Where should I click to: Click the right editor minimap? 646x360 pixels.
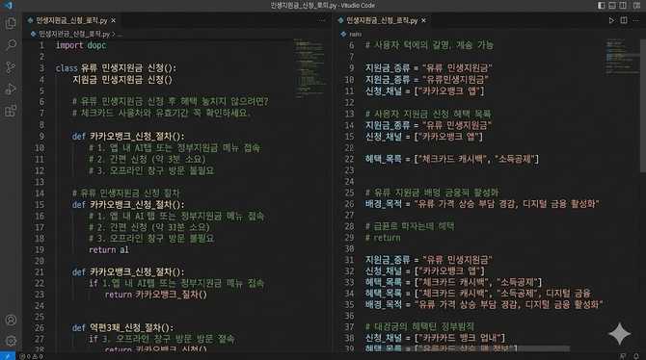coord(622,57)
